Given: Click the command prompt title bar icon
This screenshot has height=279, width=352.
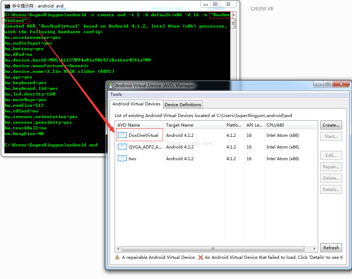Looking at the screenshot, I should point(7,6).
